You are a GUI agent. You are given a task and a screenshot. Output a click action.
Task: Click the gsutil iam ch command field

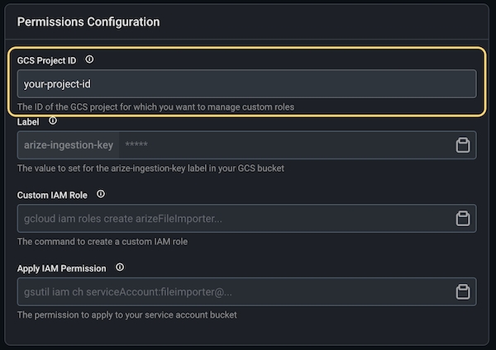[x=231, y=291]
